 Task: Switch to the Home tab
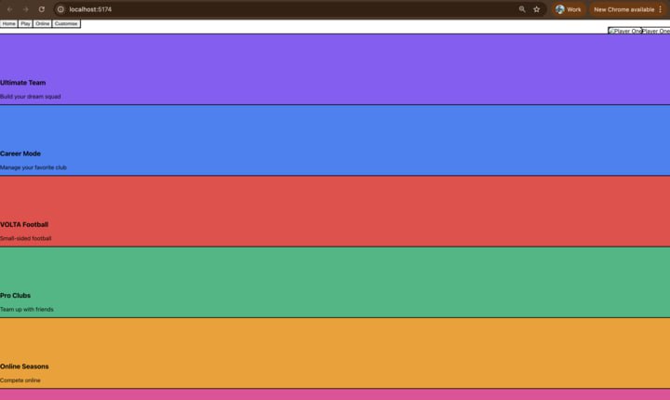(8, 23)
